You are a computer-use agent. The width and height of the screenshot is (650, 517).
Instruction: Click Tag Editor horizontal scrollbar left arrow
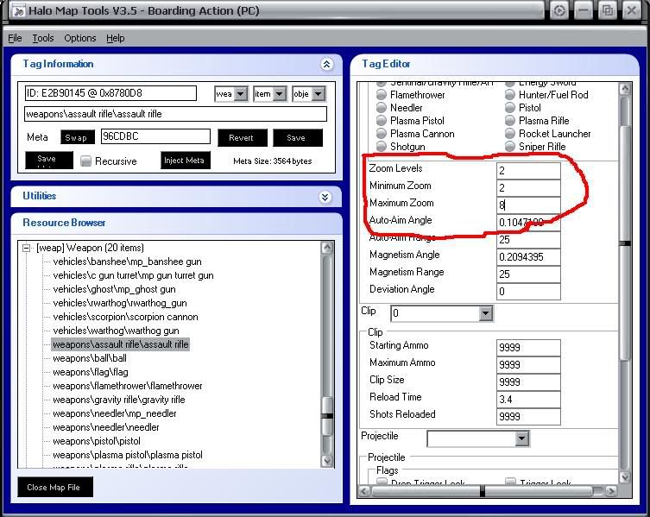coord(364,491)
